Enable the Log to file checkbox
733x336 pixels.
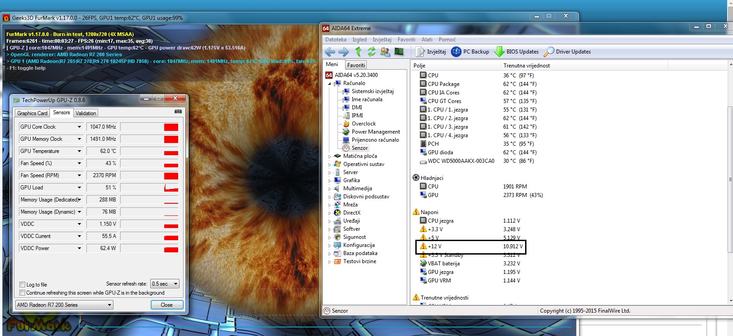pos(22,284)
